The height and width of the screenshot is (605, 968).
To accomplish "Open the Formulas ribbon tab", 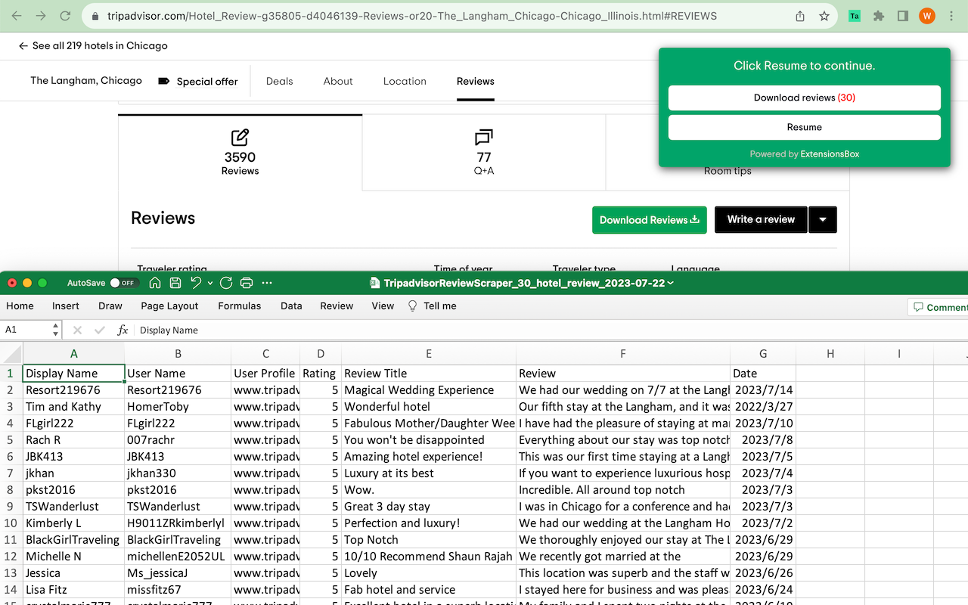I will (x=239, y=306).
